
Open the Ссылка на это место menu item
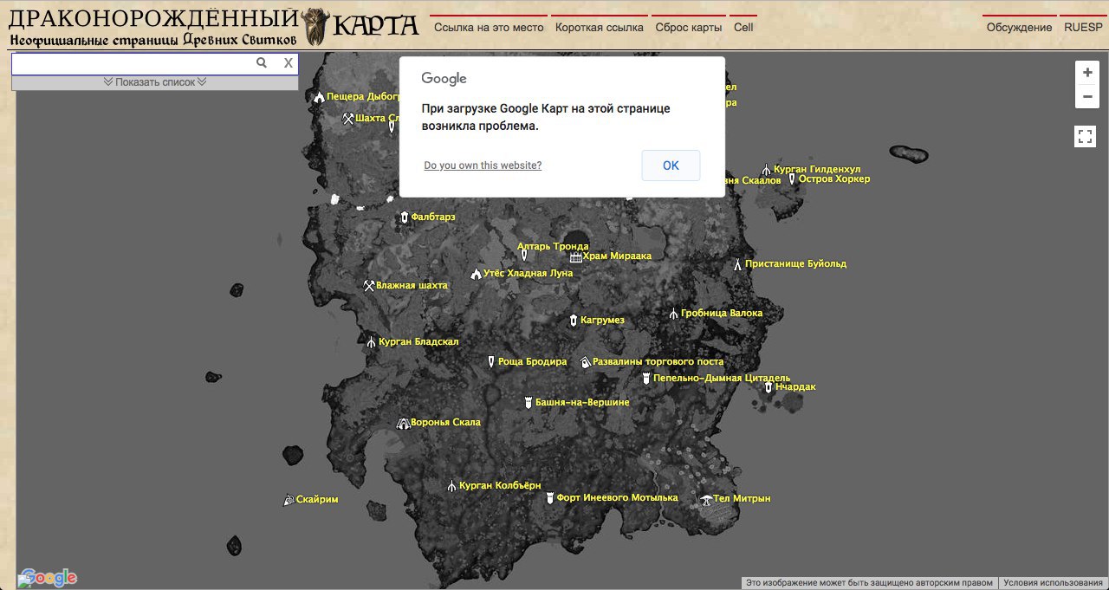[x=489, y=27]
